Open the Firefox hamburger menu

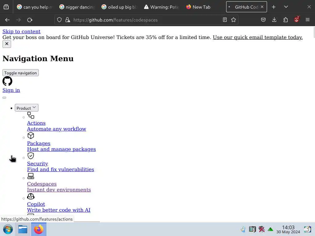[x=308, y=20]
